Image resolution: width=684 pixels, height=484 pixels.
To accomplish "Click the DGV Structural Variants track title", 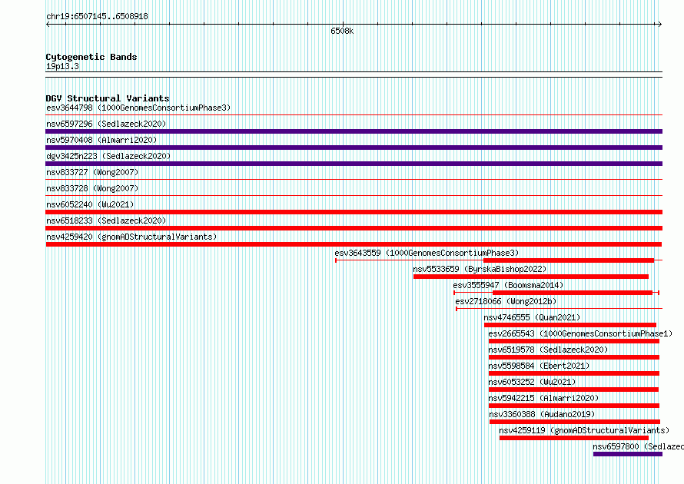I will (108, 98).
